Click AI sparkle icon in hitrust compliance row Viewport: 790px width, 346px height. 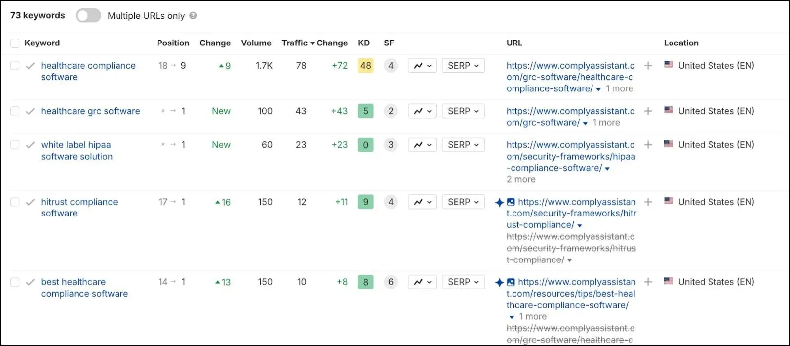click(500, 202)
